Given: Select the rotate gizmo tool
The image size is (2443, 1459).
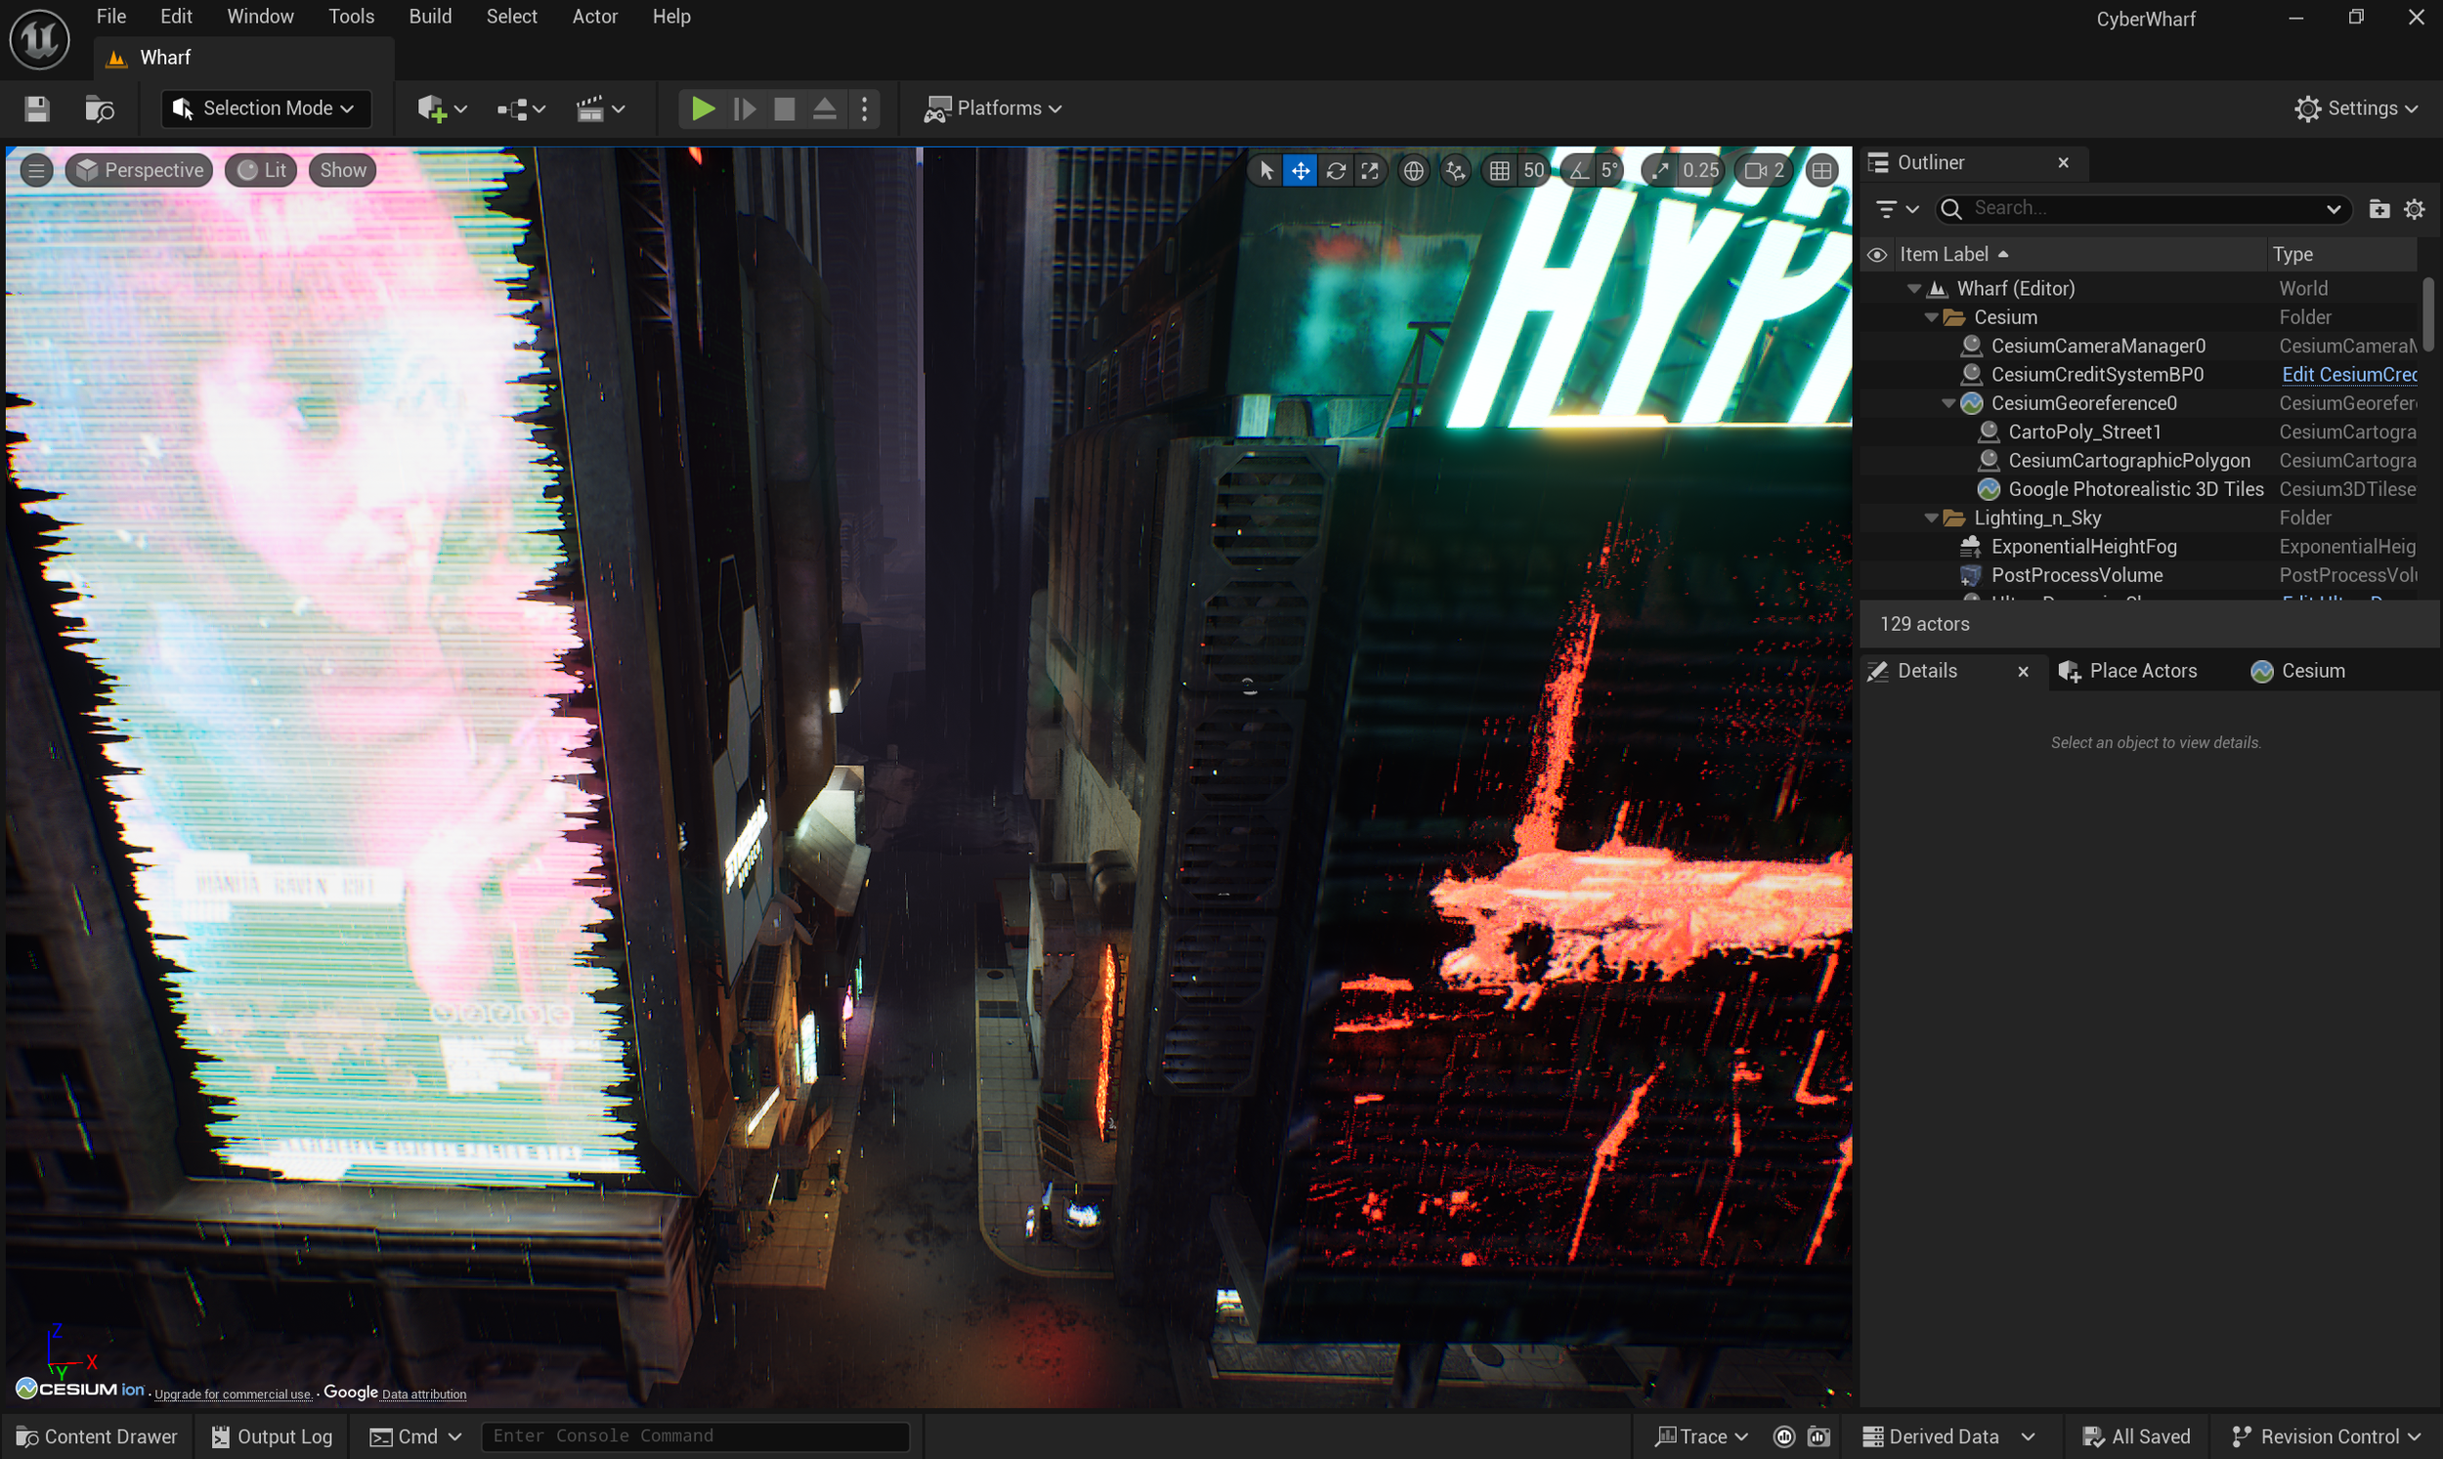Looking at the screenshot, I should click(x=1336, y=170).
